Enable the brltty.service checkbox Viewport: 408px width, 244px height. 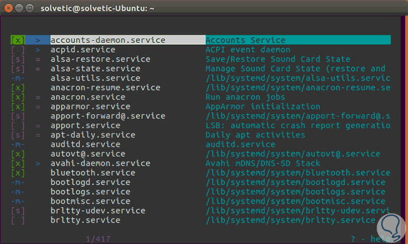coord(18,220)
